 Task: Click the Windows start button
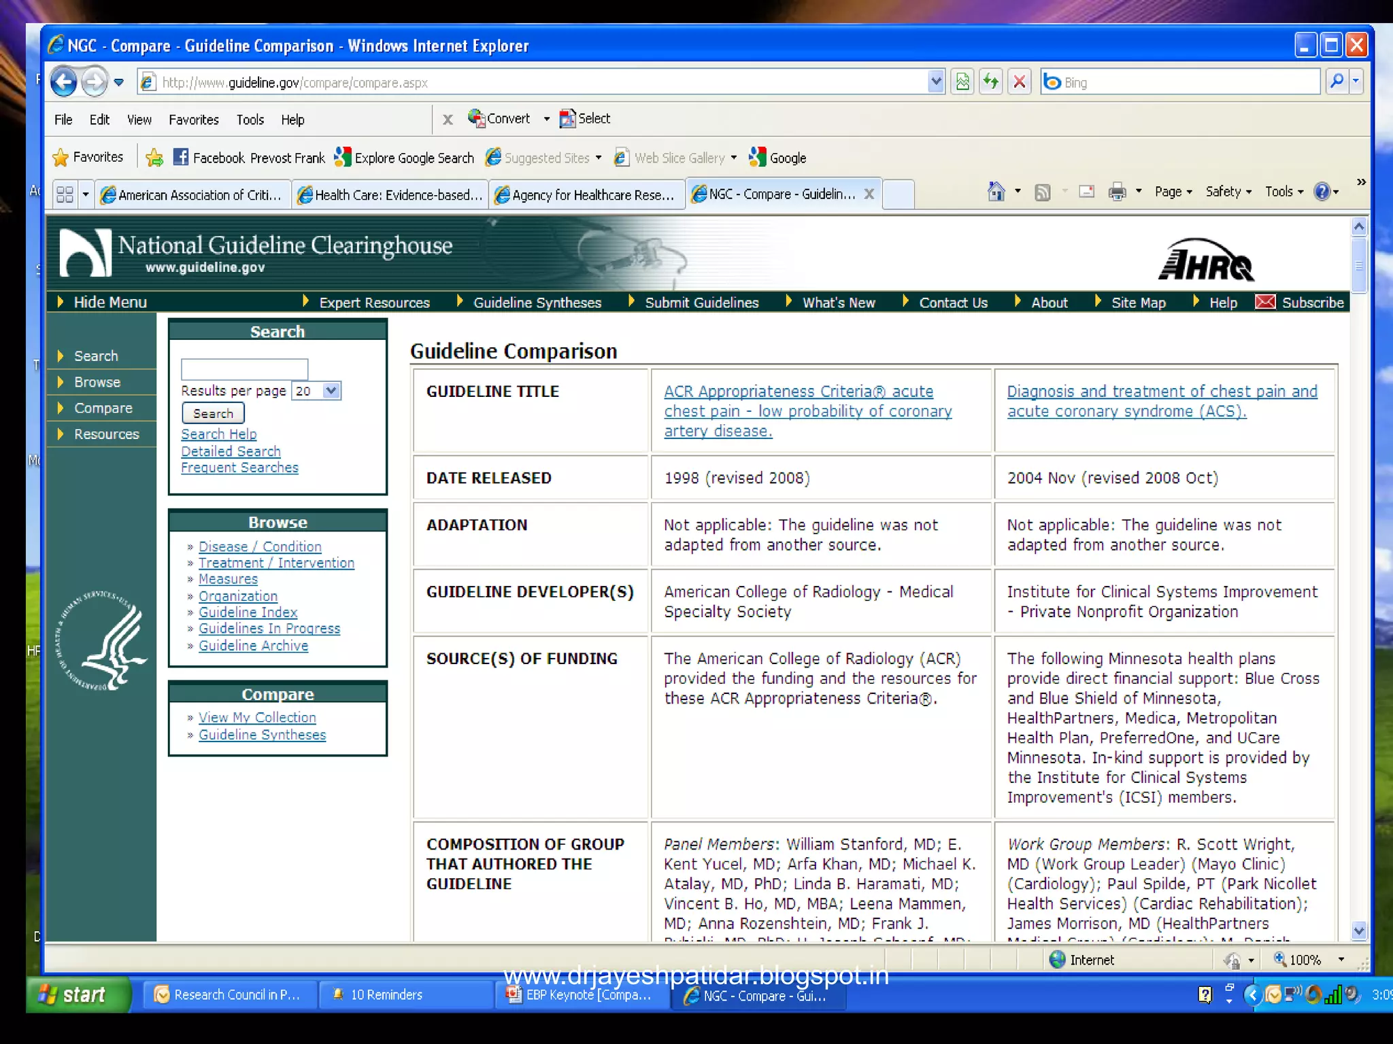click(78, 995)
